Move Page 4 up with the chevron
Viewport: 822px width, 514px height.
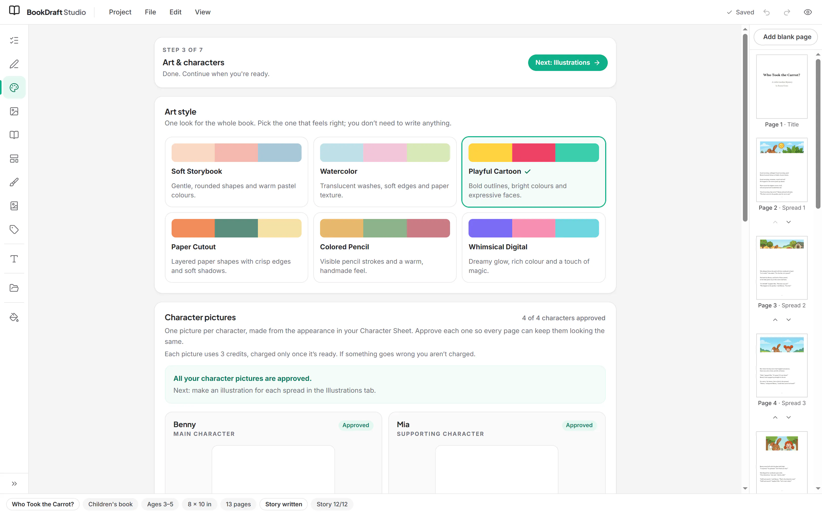tap(775, 417)
